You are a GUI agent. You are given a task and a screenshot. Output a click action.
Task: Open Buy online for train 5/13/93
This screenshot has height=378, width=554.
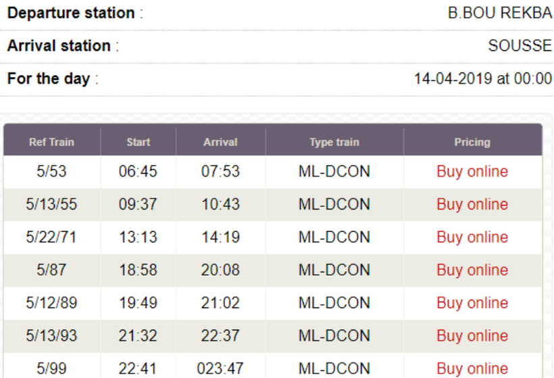472,336
